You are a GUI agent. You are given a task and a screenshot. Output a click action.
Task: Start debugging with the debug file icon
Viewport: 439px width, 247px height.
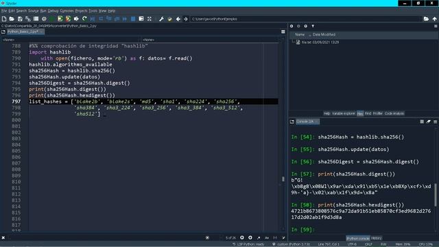click(x=93, y=19)
